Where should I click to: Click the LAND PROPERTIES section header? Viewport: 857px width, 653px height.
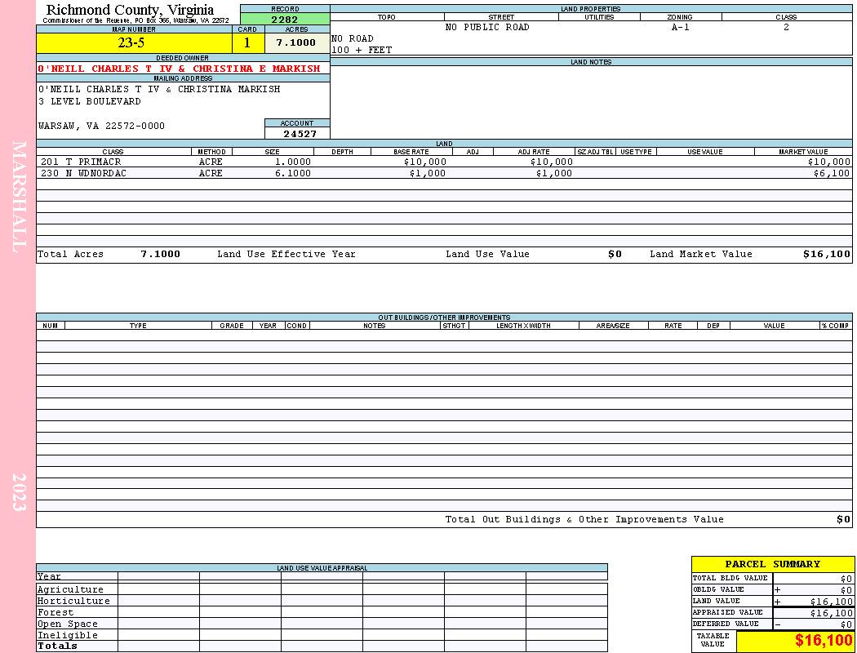click(x=591, y=9)
